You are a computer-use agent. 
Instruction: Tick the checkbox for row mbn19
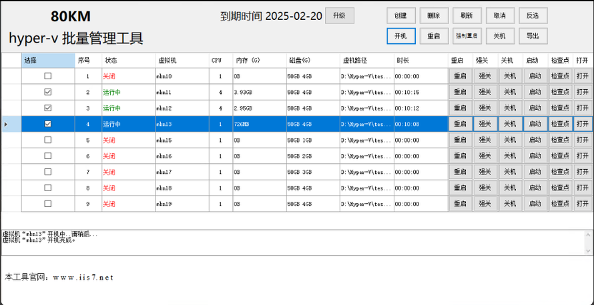47,204
